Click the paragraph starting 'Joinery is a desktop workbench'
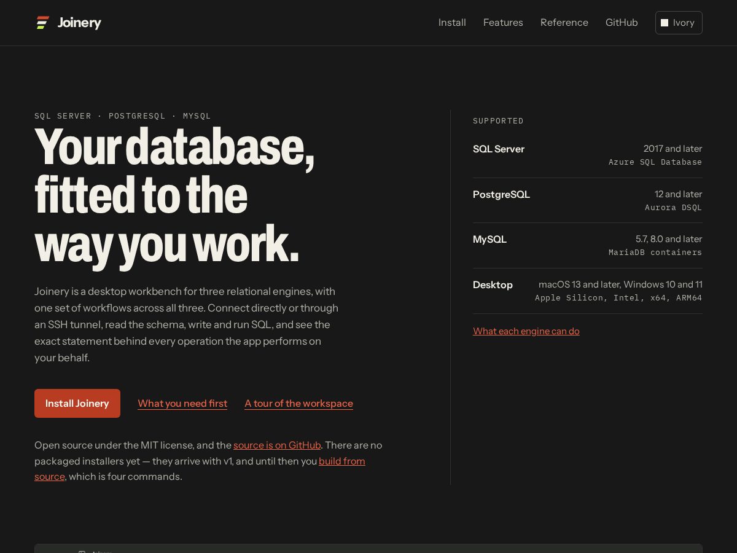The width and height of the screenshot is (737, 553). point(187,324)
